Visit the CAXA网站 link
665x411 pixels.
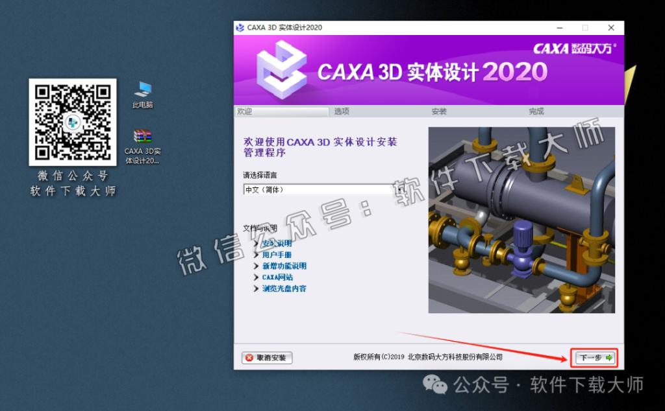[x=277, y=277]
